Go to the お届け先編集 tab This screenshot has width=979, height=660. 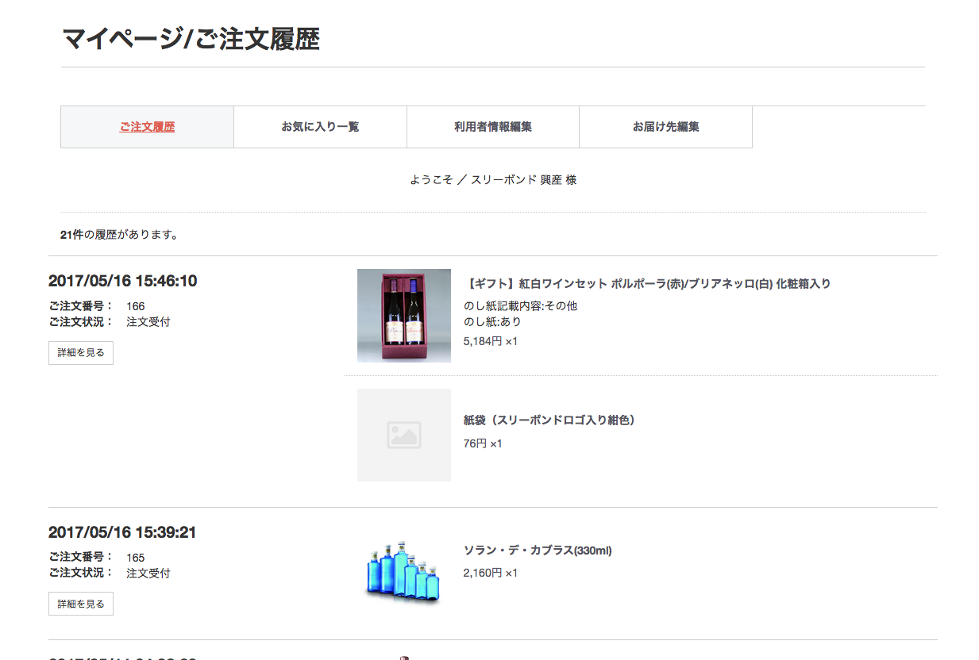coord(665,127)
